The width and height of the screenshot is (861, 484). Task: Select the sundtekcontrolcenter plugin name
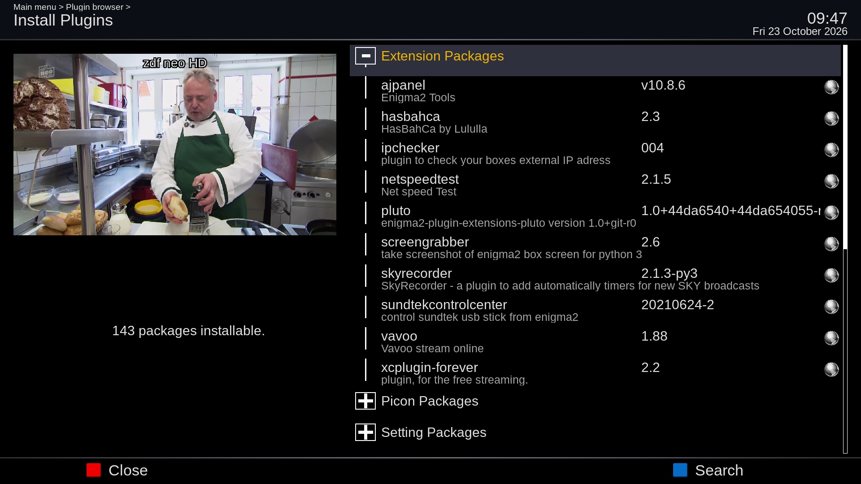tap(444, 305)
